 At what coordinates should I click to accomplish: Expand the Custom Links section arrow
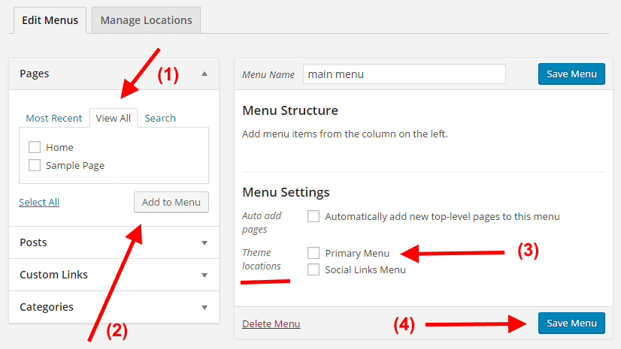click(x=204, y=275)
